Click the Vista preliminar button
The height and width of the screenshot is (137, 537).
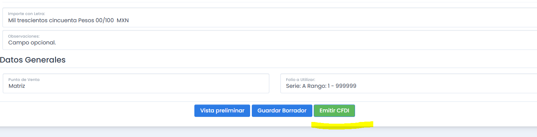pyautogui.click(x=222, y=111)
